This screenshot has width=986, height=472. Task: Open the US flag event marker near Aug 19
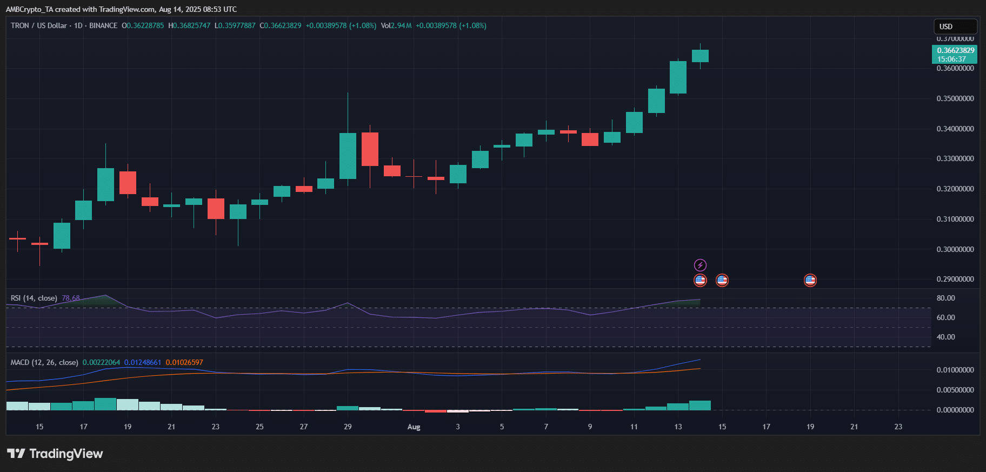pos(810,280)
